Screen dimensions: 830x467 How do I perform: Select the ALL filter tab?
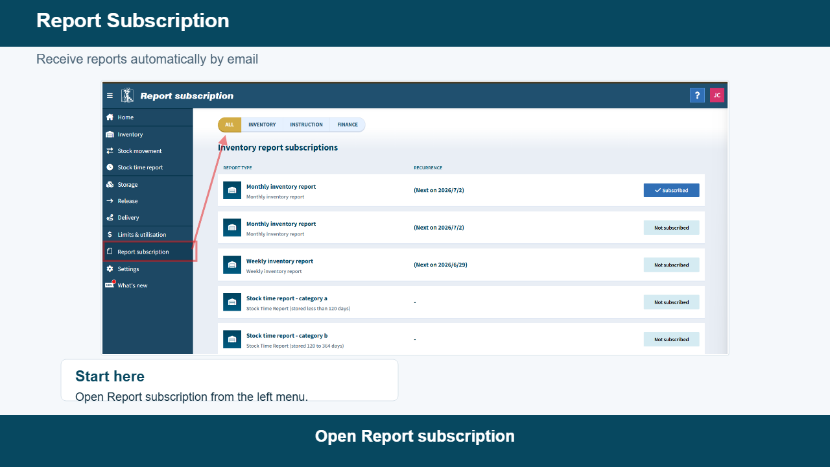pos(230,125)
